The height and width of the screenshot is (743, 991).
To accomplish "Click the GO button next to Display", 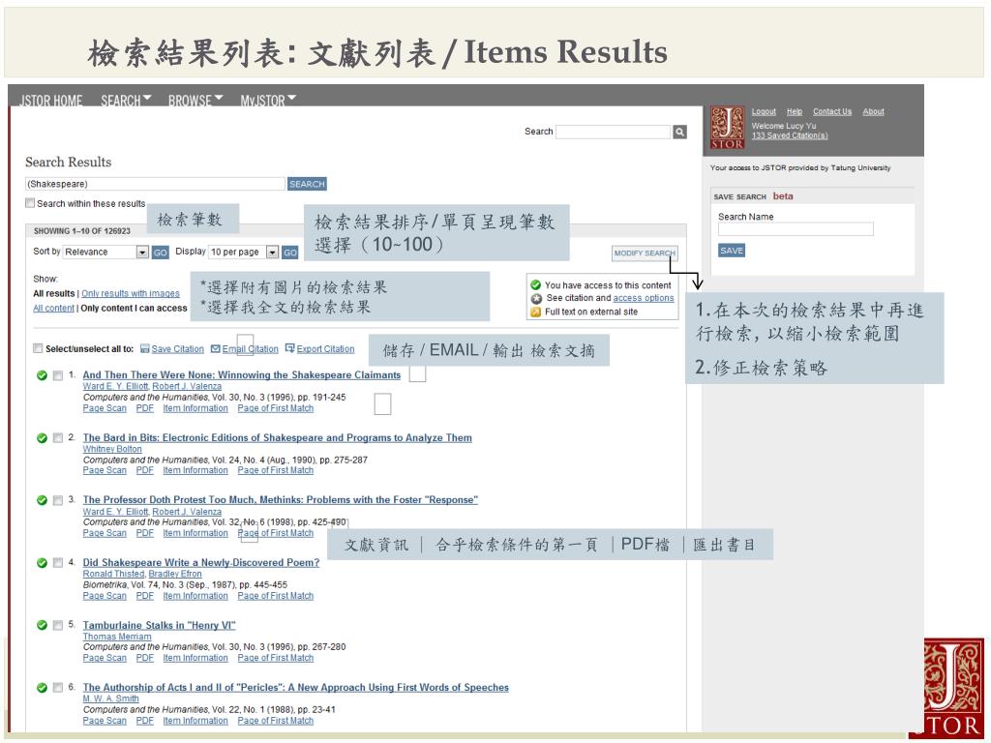I will tap(290, 253).
